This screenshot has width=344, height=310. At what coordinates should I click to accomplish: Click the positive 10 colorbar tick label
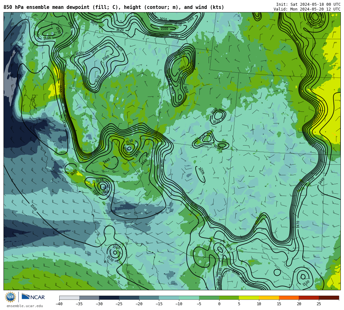pyautogui.click(x=259, y=304)
